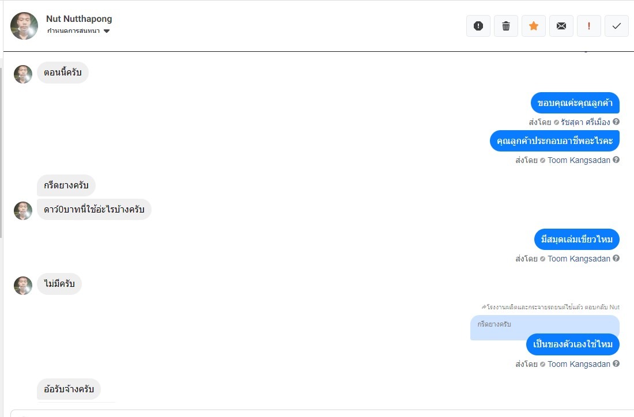Click help icon below มีสมุดเล่มเขียวไหม message
This screenshot has height=417, width=634.
[616, 259]
